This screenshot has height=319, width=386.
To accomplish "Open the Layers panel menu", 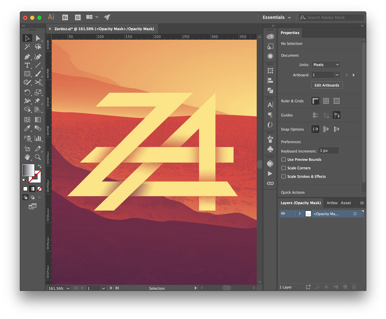I will pos(362,203).
